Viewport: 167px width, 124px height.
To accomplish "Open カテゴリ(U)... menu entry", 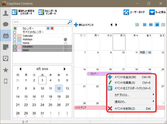I will pos(131,95).
